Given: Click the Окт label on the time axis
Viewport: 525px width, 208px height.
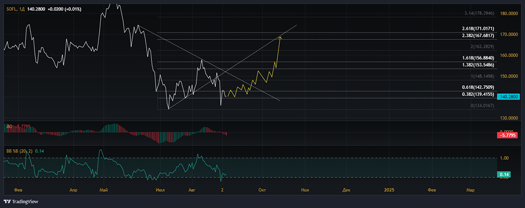Looking at the screenshot, I should (262, 190).
